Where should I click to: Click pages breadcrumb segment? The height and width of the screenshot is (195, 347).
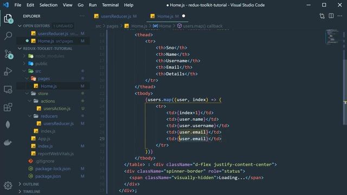pyautogui.click(x=112, y=26)
